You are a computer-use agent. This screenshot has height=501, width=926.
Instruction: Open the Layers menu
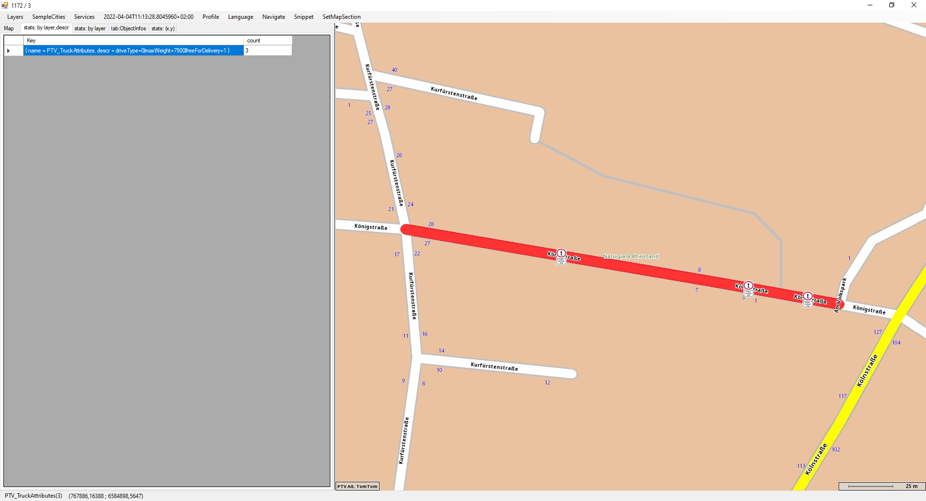point(15,17)
